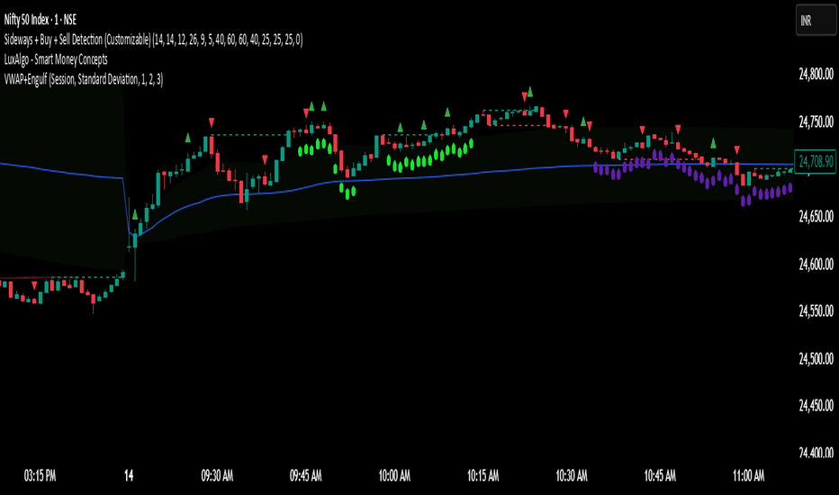Click the 24,550.00 price axis label
Image resolution: width=839 pixels, height=495 pixels.
click(816, 311)
